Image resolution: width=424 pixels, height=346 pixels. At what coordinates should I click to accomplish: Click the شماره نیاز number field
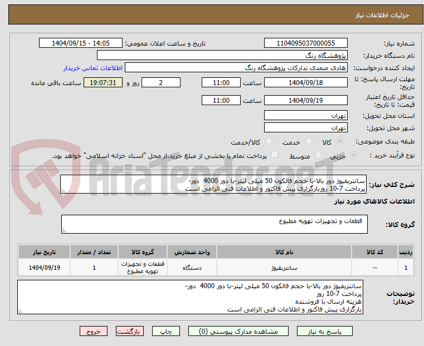tap(305, 43)
